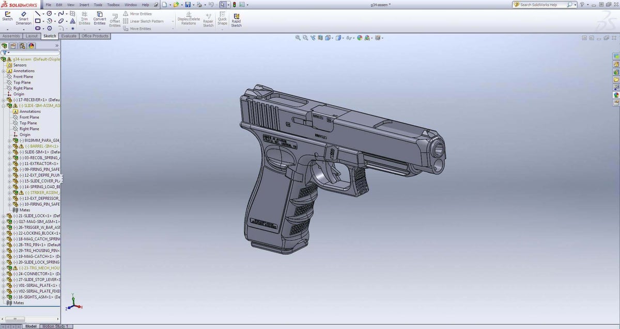The image size is (620, 329).
Task: Switch to the Evaluate tab
Action: pyautogui.click(x=69, y=36)
